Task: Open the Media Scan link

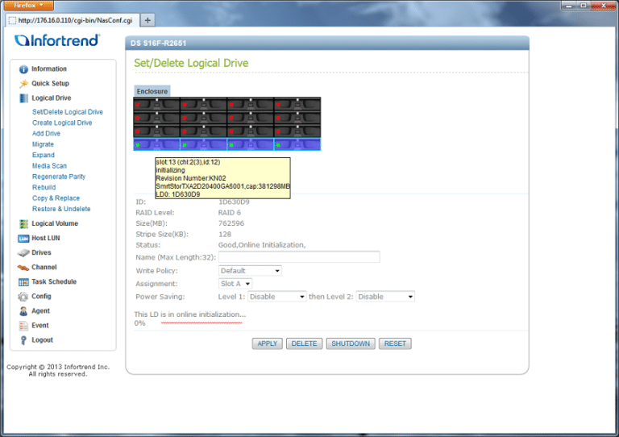Action: (x=49, y=166)
